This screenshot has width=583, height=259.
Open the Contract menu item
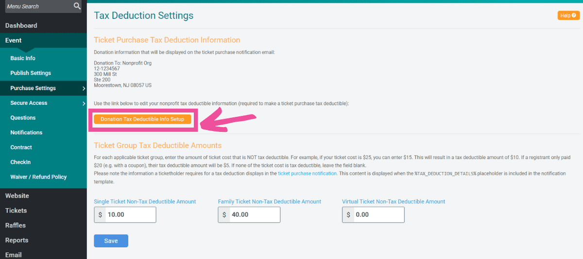(21, 147)
